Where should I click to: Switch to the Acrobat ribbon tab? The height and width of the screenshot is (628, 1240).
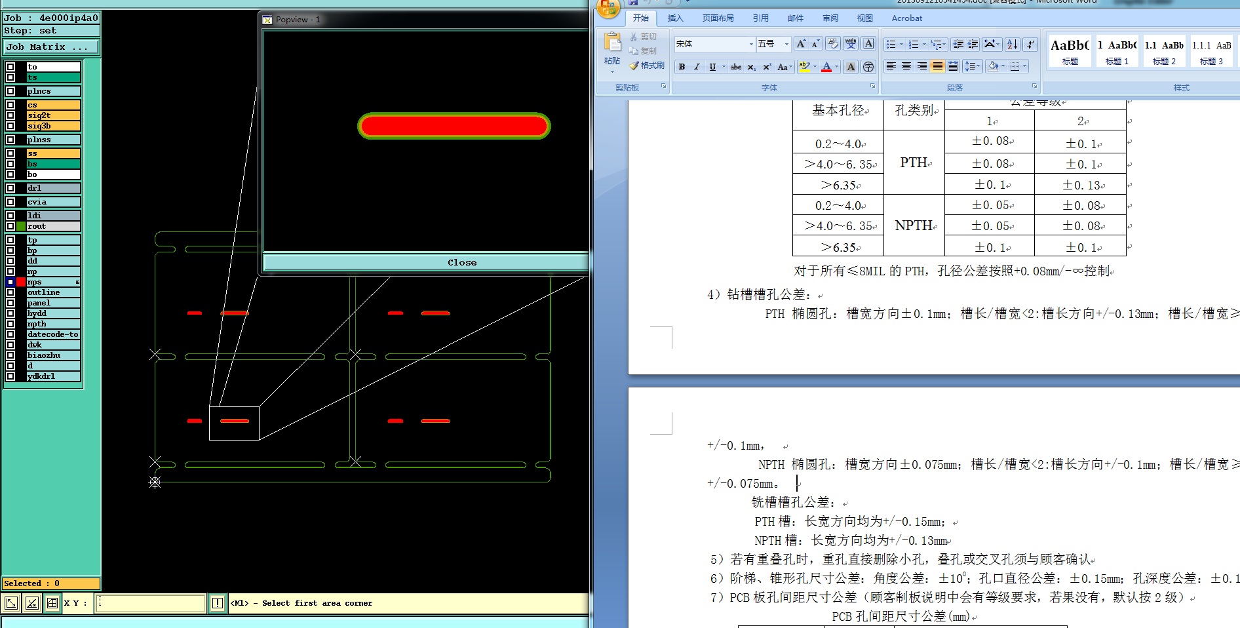(907, 18)
